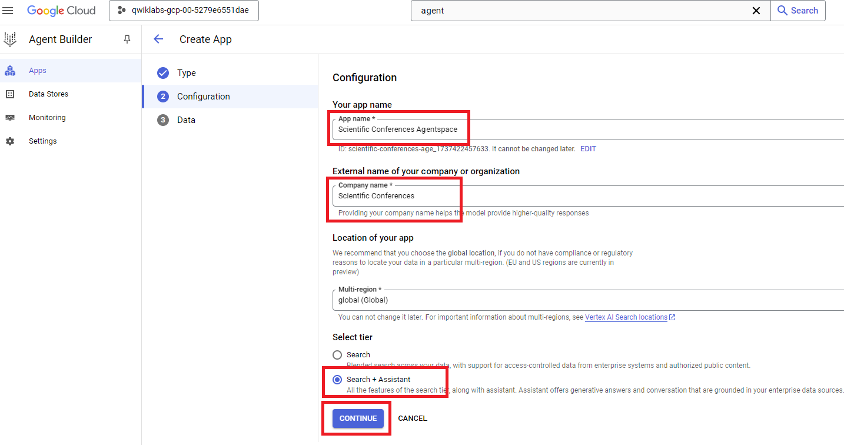The image size is (844, 445).
Task: Open the project selector qwiklabs-gcp-00-5279e6551dae
Action: [x=183, y=10]
